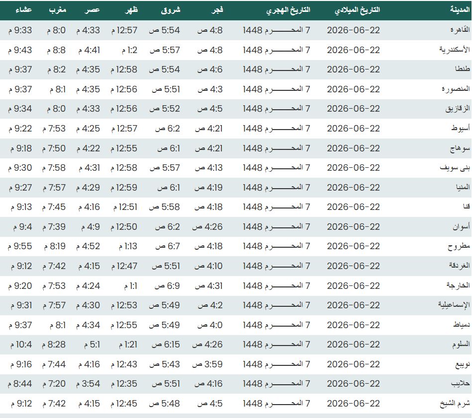Select the طنطا city name cell
This screenshot has width=472, height=418.
[463, 69]
